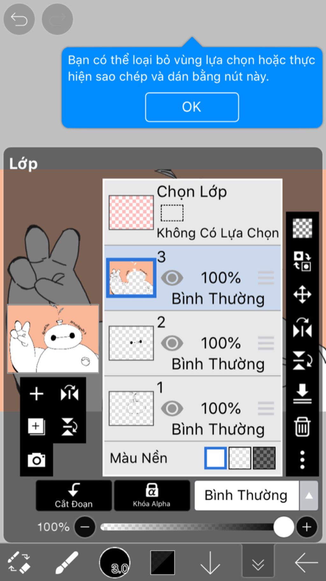Toggle visibility of layer 2
Screen dimensions: 326x581
pos(172,343)
